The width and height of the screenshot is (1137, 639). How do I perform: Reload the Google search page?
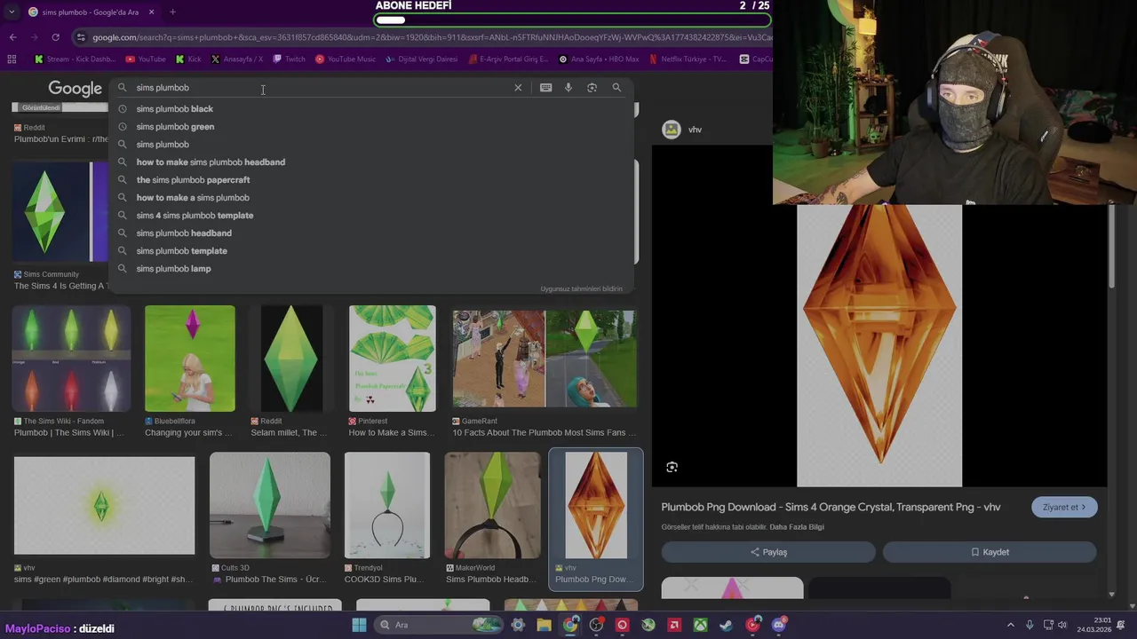click(55, 37)
